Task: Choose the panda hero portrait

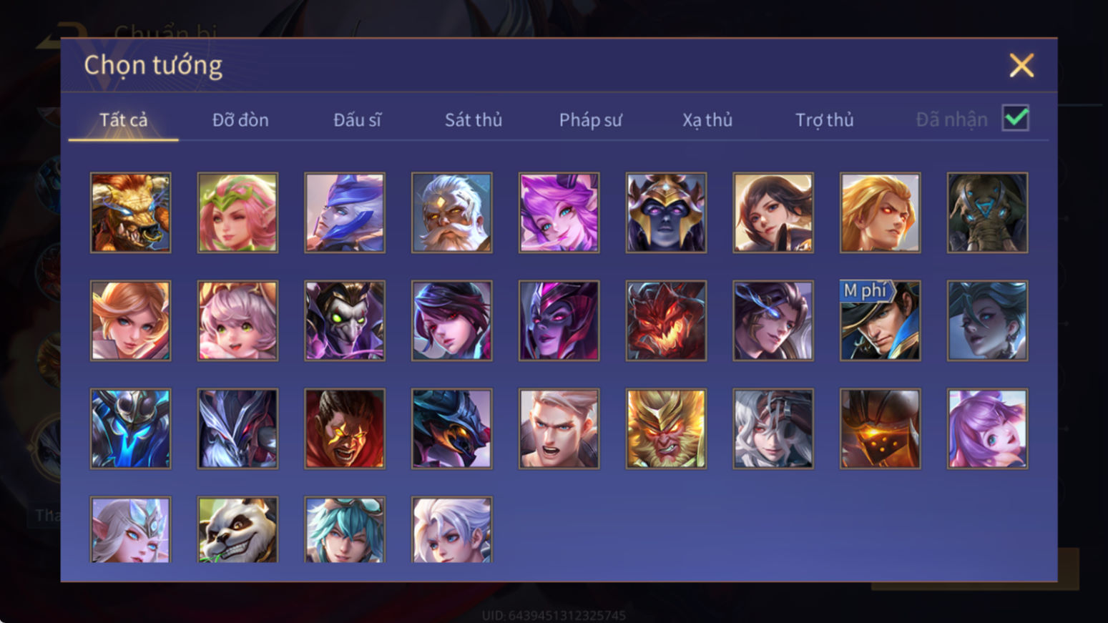Action: pyautogui.click(x=237, y=529)
